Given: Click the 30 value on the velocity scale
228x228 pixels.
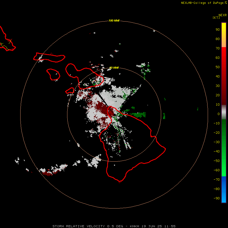Looking at the screenshot, I should [218, 86].
